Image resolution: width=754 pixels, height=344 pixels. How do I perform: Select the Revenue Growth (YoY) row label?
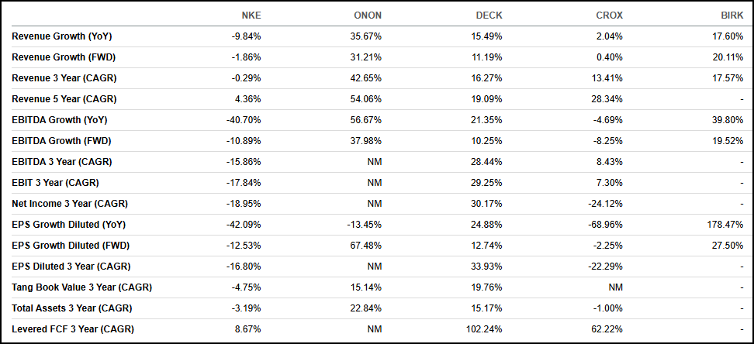point(61,36)
